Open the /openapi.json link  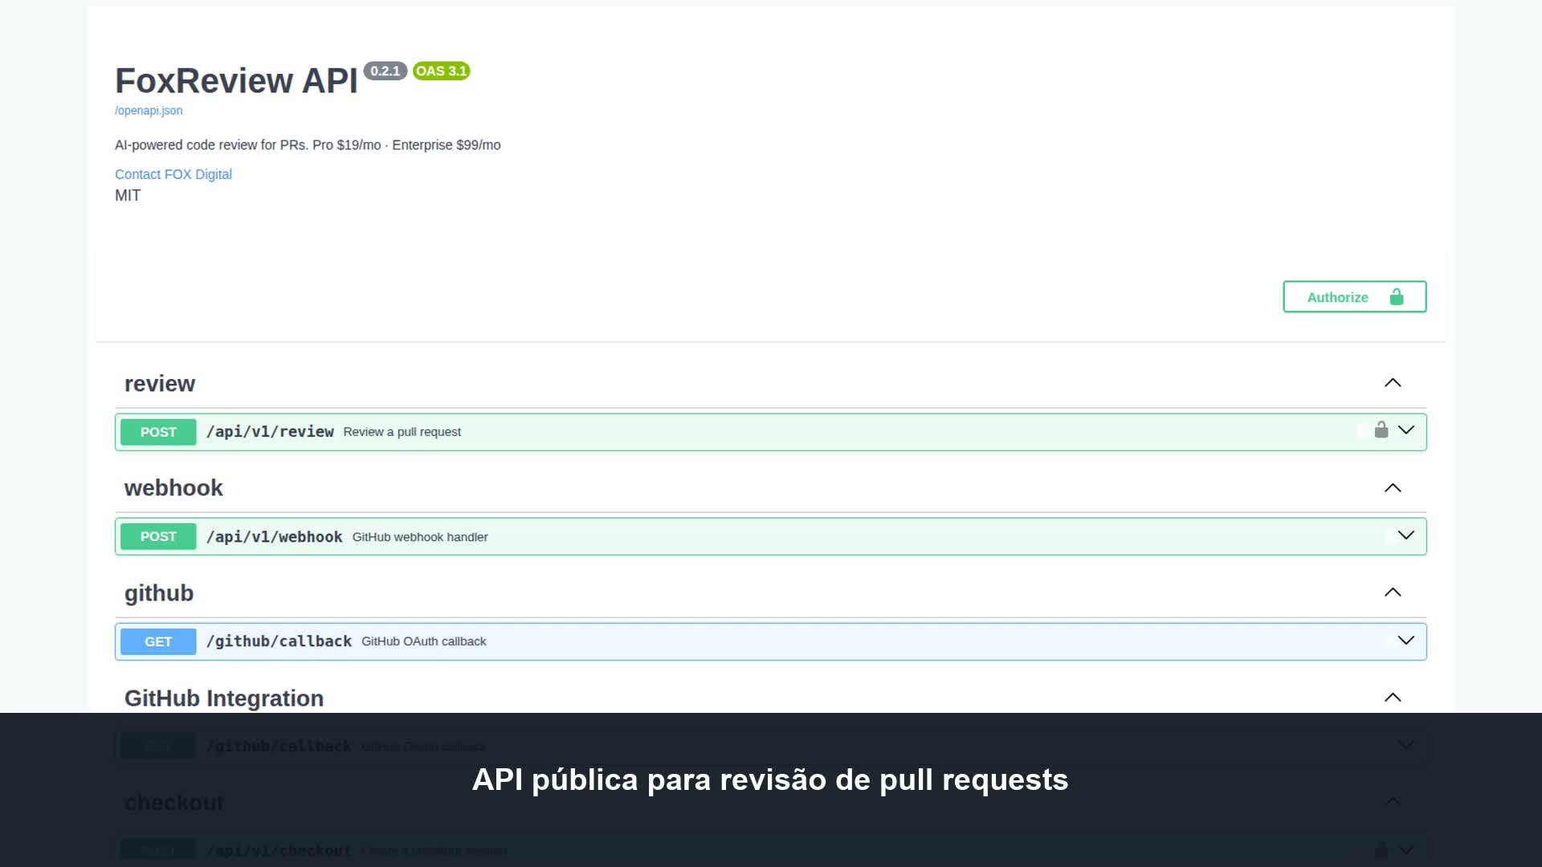pyautogui.click(x=149, y=111)
